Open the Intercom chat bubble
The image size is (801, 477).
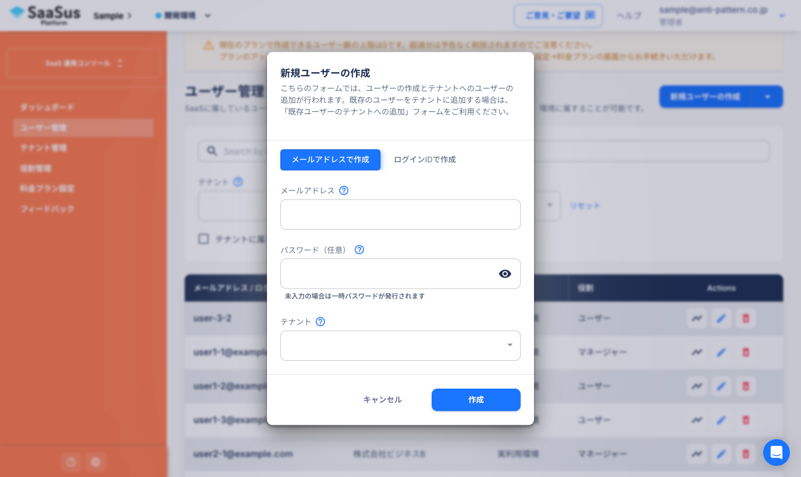click(x=777, y=453)
